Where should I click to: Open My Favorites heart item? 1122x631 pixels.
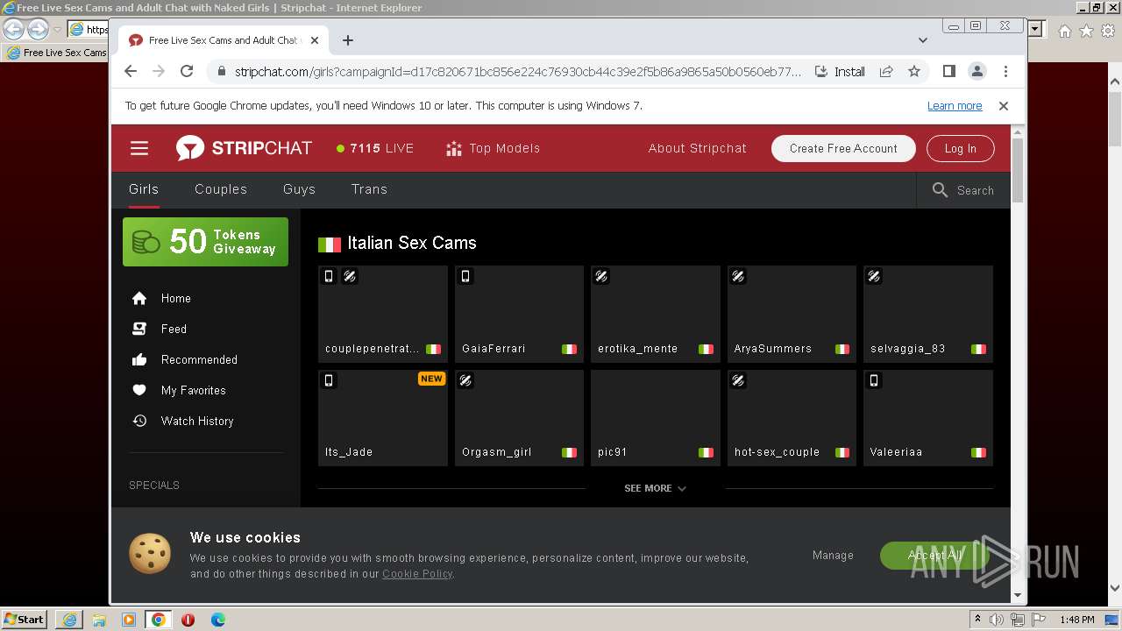coord(178,390)
